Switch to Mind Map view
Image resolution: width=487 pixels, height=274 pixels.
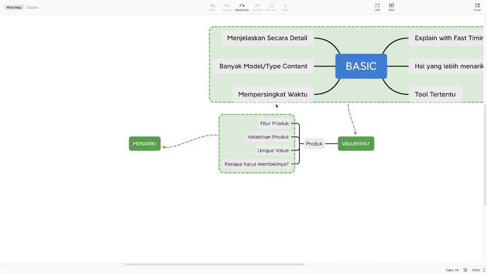[x=14, y=8]
